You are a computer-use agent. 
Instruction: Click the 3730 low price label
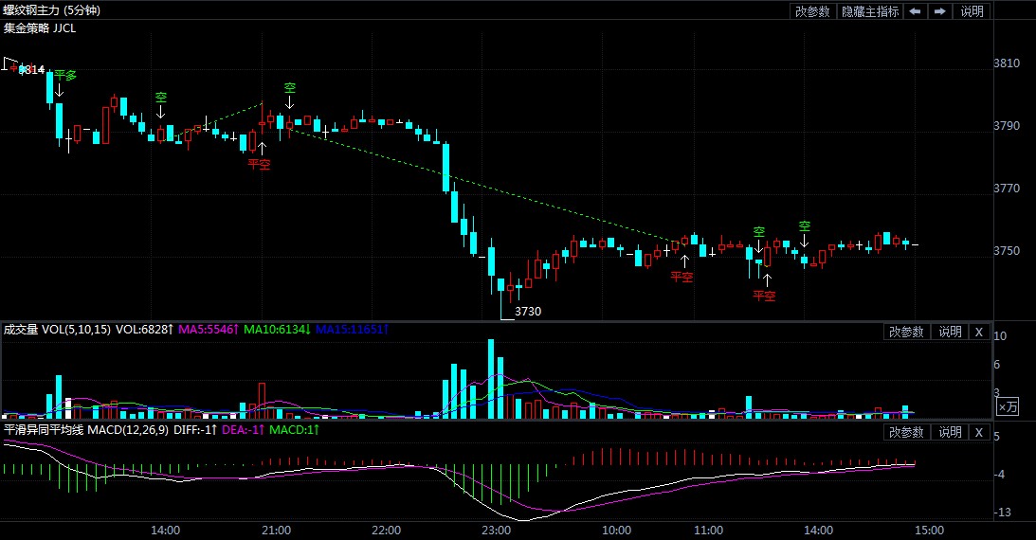pyautogui.click(x=528, y=311)
